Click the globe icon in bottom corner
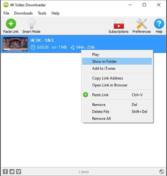The height and width of the screenshot is (176, 167). (x=162, y=172)
